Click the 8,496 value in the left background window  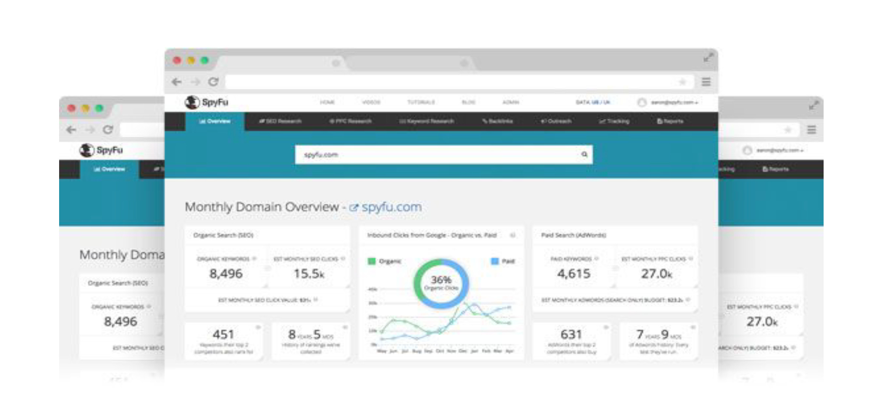(x=120, y=321)
